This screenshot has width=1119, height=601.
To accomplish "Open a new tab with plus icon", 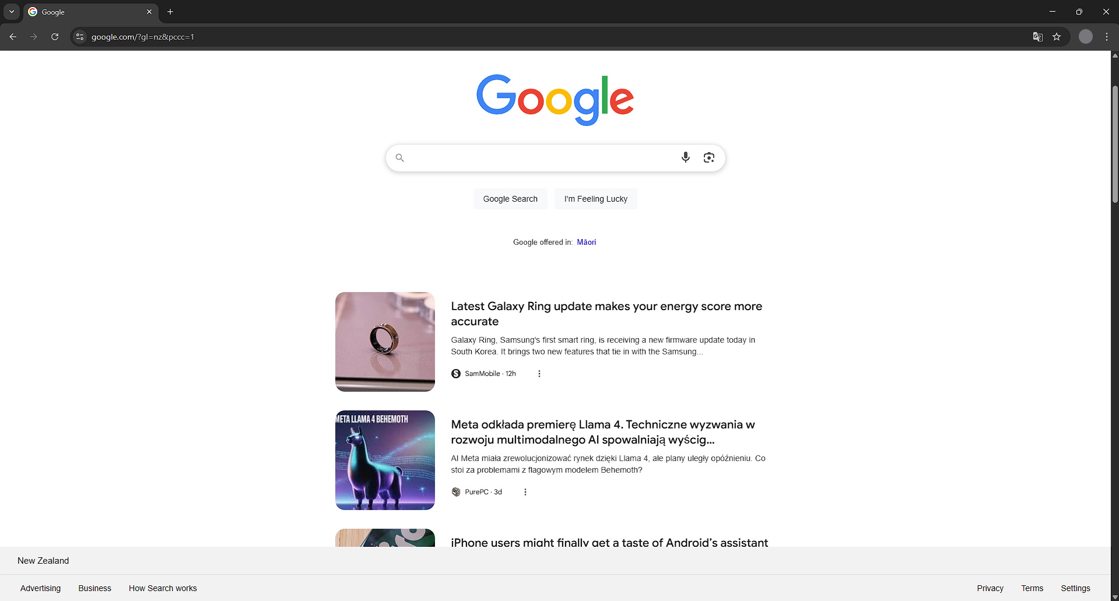I will [x=170, y=12].
